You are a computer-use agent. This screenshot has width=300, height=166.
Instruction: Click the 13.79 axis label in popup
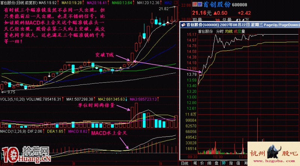pyautogui.click(x=192, y=74)
